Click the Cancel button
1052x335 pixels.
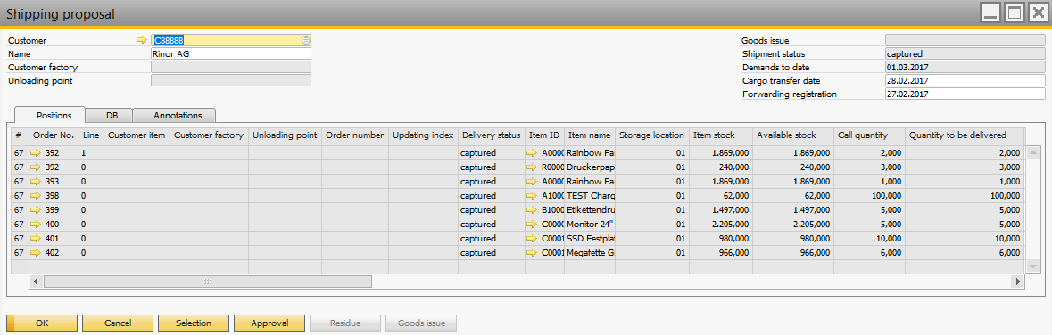pos(118,323)
